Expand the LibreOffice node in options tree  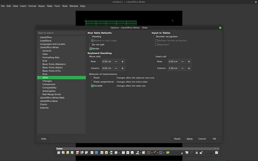39,37
